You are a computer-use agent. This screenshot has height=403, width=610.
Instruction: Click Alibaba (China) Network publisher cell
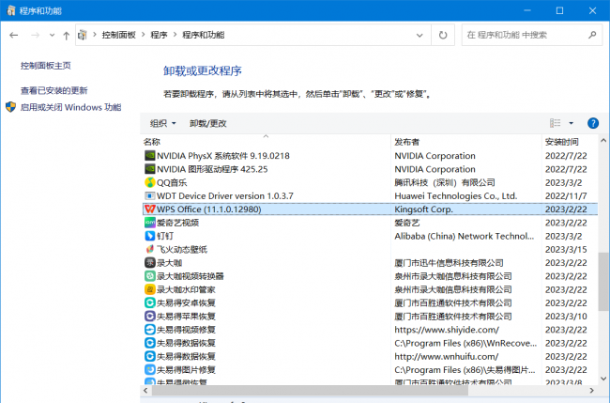click(465, 236)
